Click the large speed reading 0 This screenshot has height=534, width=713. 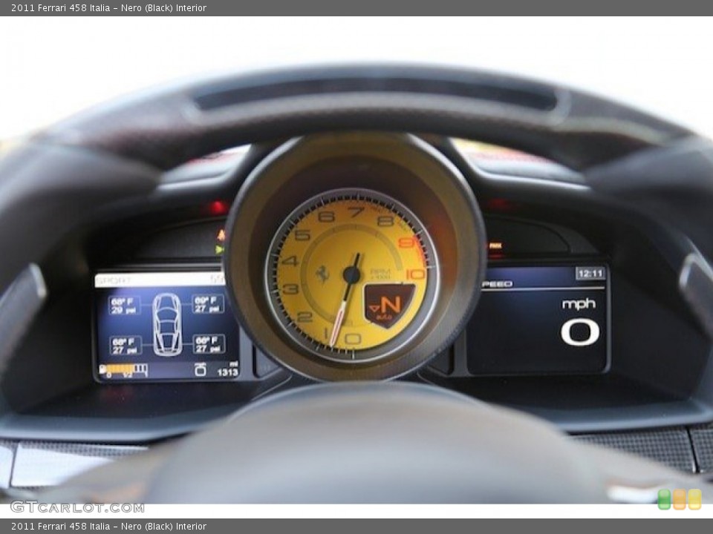point(580,332)
